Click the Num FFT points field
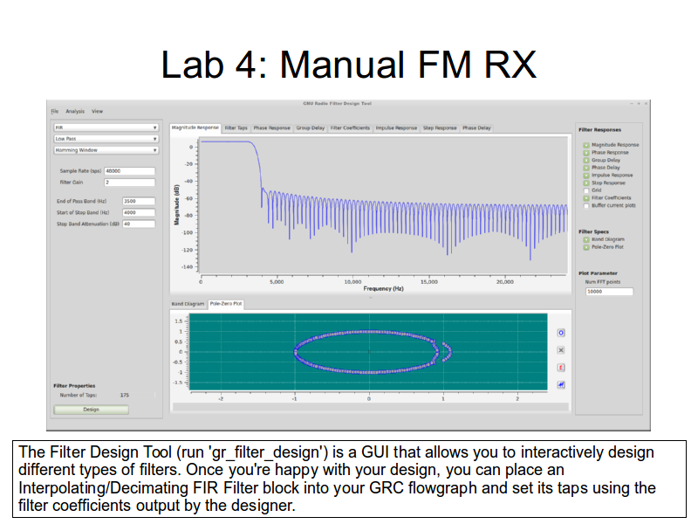This screenshot has width=698, height=524. click(x=609, y=292)
